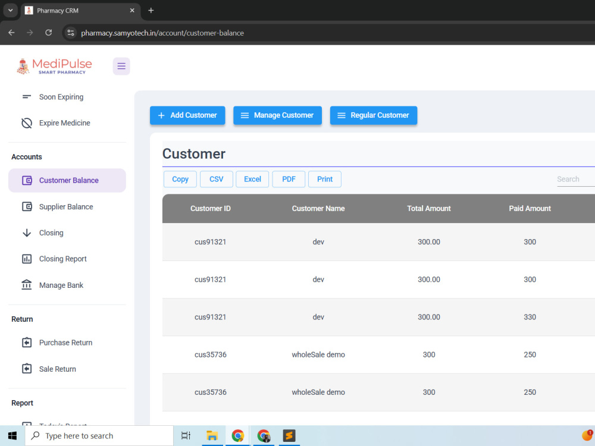Print the customer table

point(325,179)
